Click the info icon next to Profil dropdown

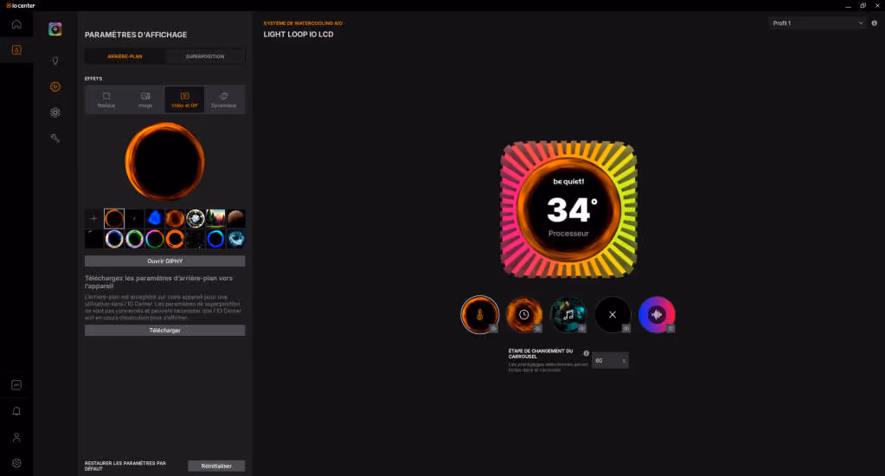click(x=875, y=23)
